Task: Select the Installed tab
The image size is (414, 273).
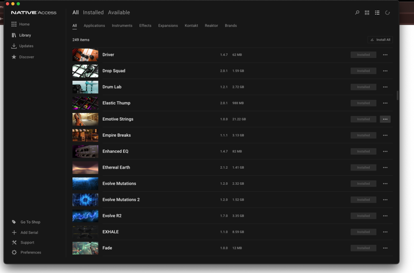Action: [x=93, y=12]
